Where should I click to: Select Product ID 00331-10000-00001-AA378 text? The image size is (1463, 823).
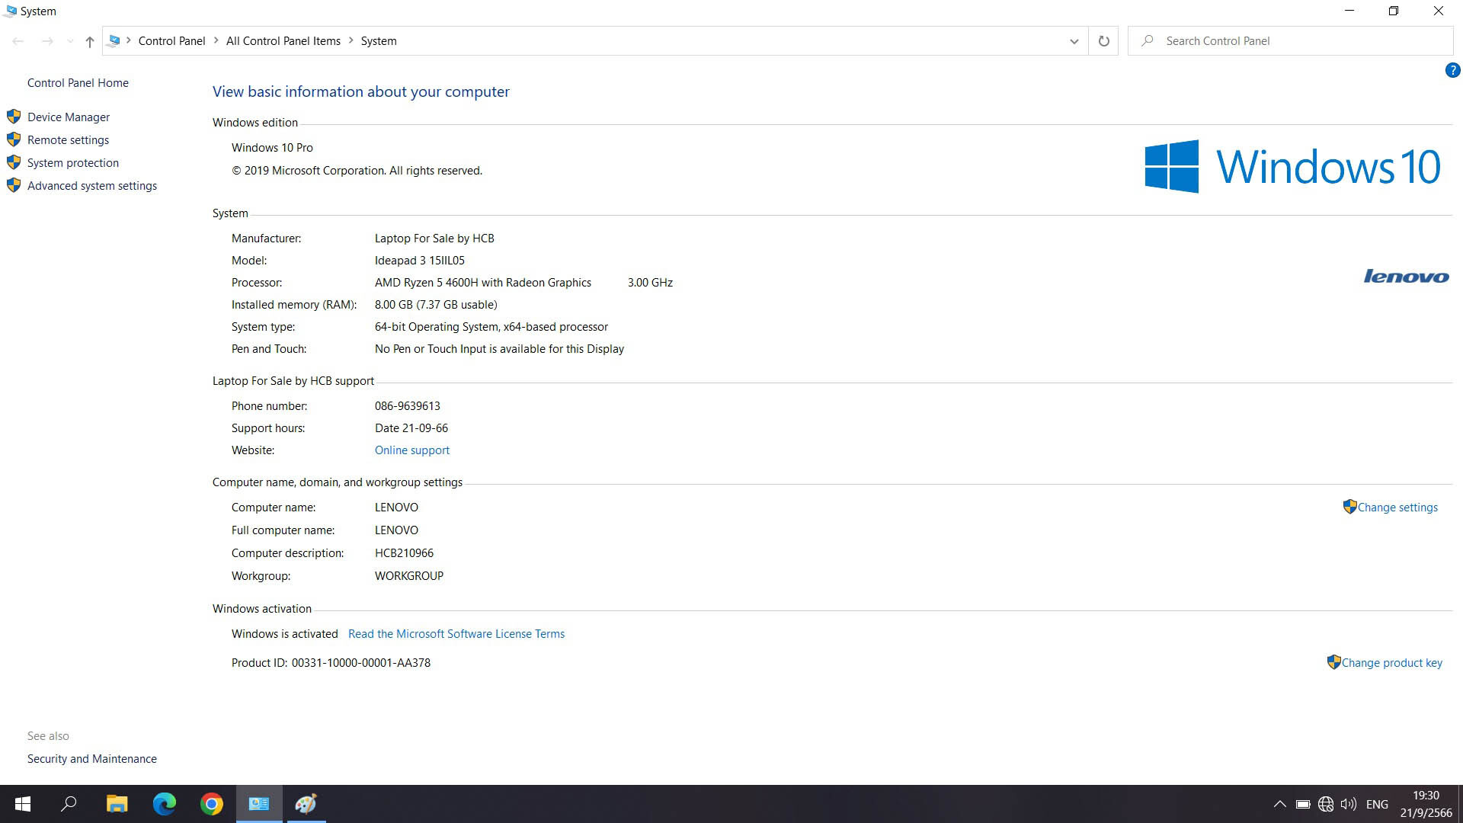[x=361, y=663]
